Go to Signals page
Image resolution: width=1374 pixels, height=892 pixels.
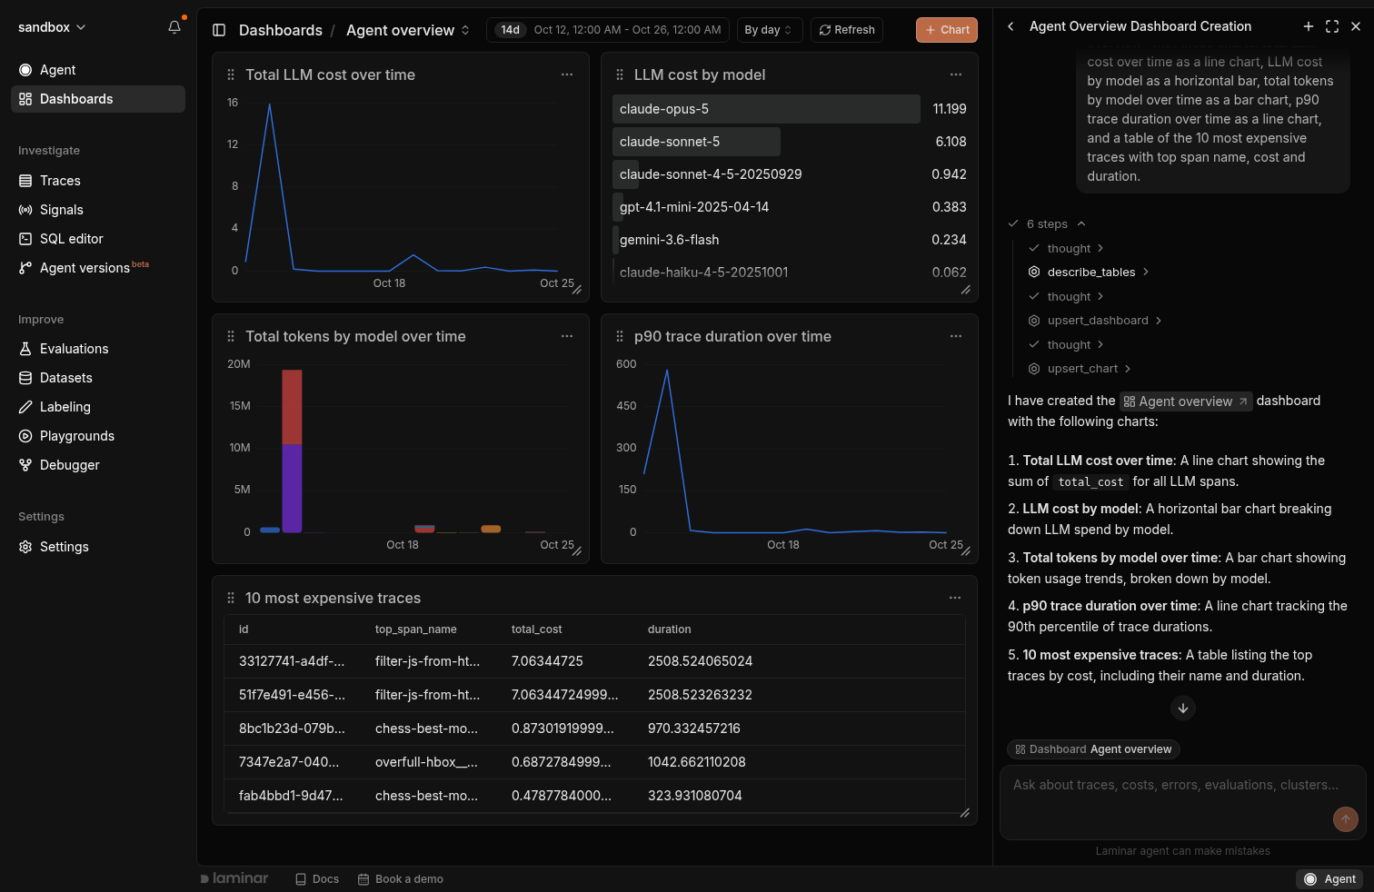click(98, 210)
